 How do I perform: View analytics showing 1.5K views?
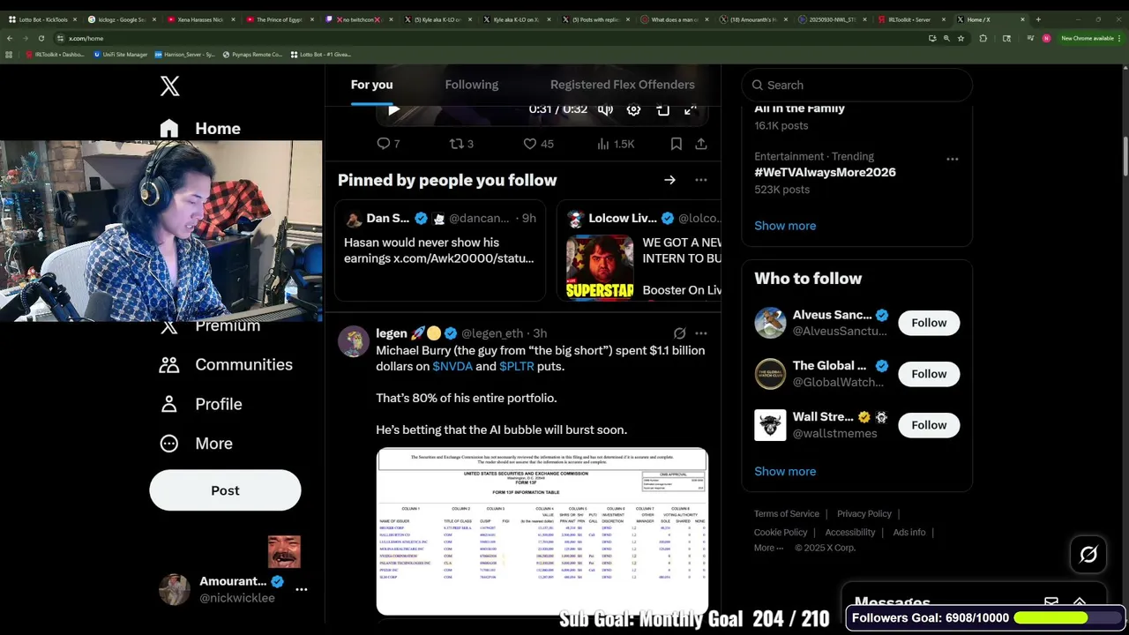coord(616,144)
